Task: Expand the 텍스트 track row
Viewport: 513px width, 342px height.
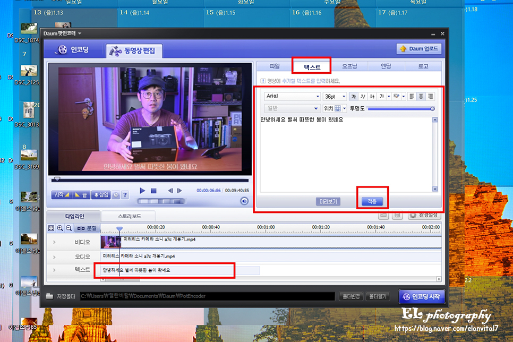Action: coord(54,270)
